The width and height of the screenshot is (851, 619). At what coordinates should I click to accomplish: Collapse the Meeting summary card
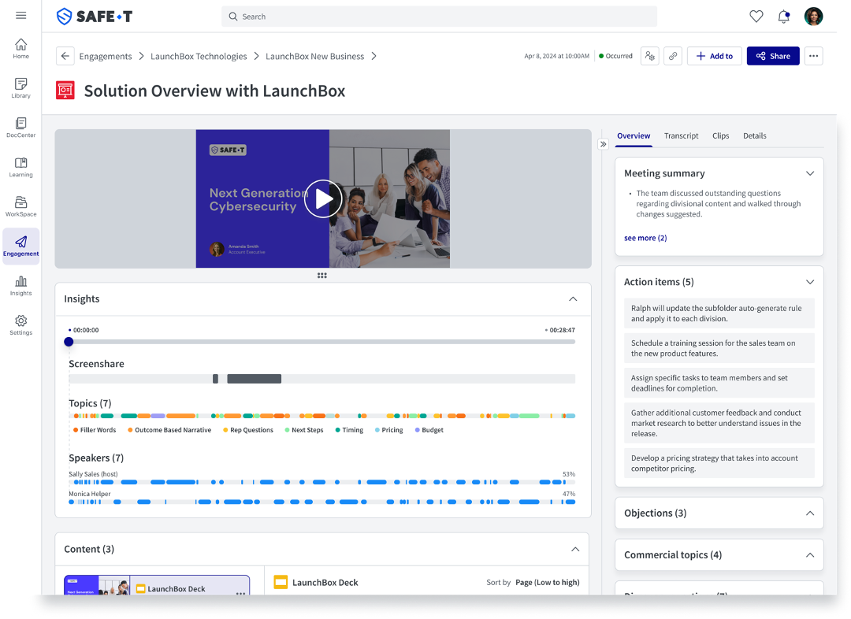point(810,173)
